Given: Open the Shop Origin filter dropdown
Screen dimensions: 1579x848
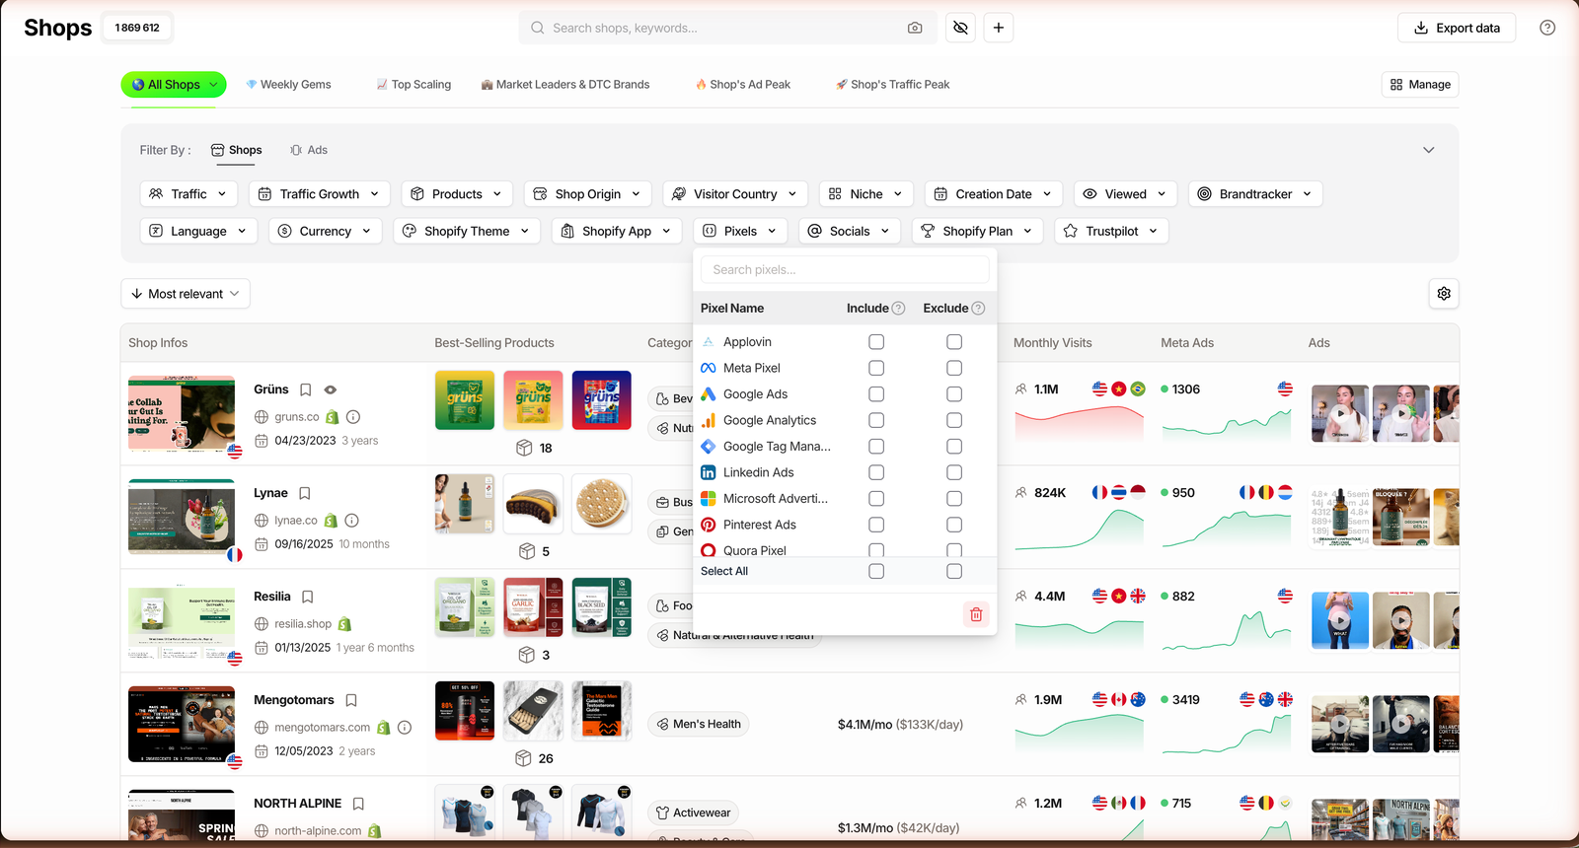Looking at the screenshot, I should 588,194.
